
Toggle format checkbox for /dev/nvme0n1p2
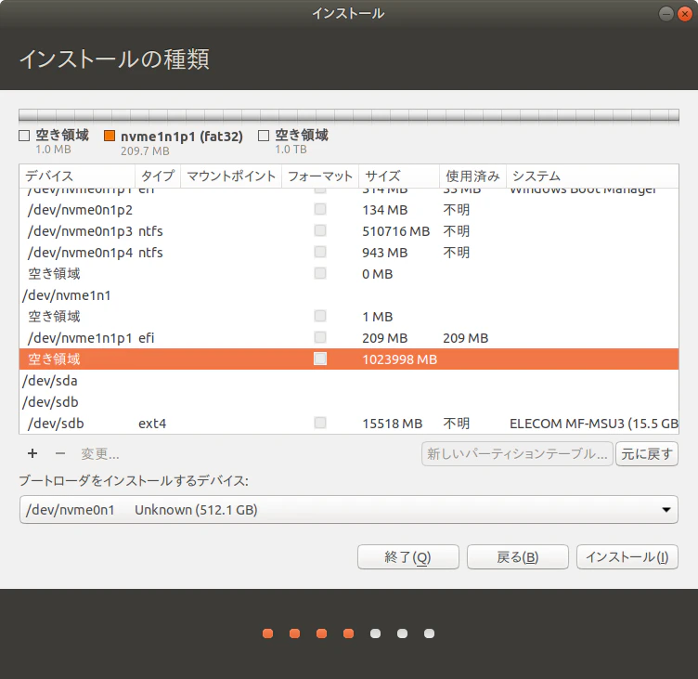coord(320,209)
